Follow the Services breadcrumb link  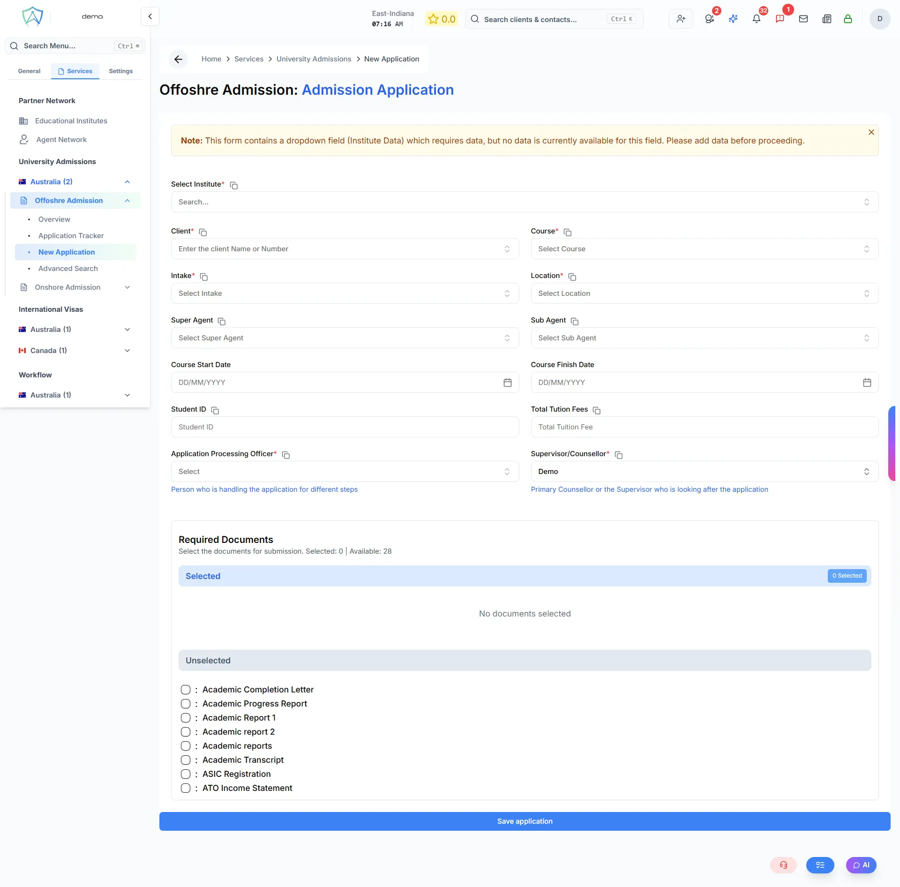pos(249,59)
